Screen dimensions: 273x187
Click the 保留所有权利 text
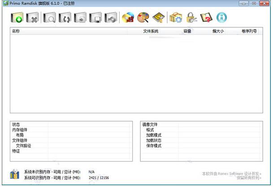[x=249, y=178]
